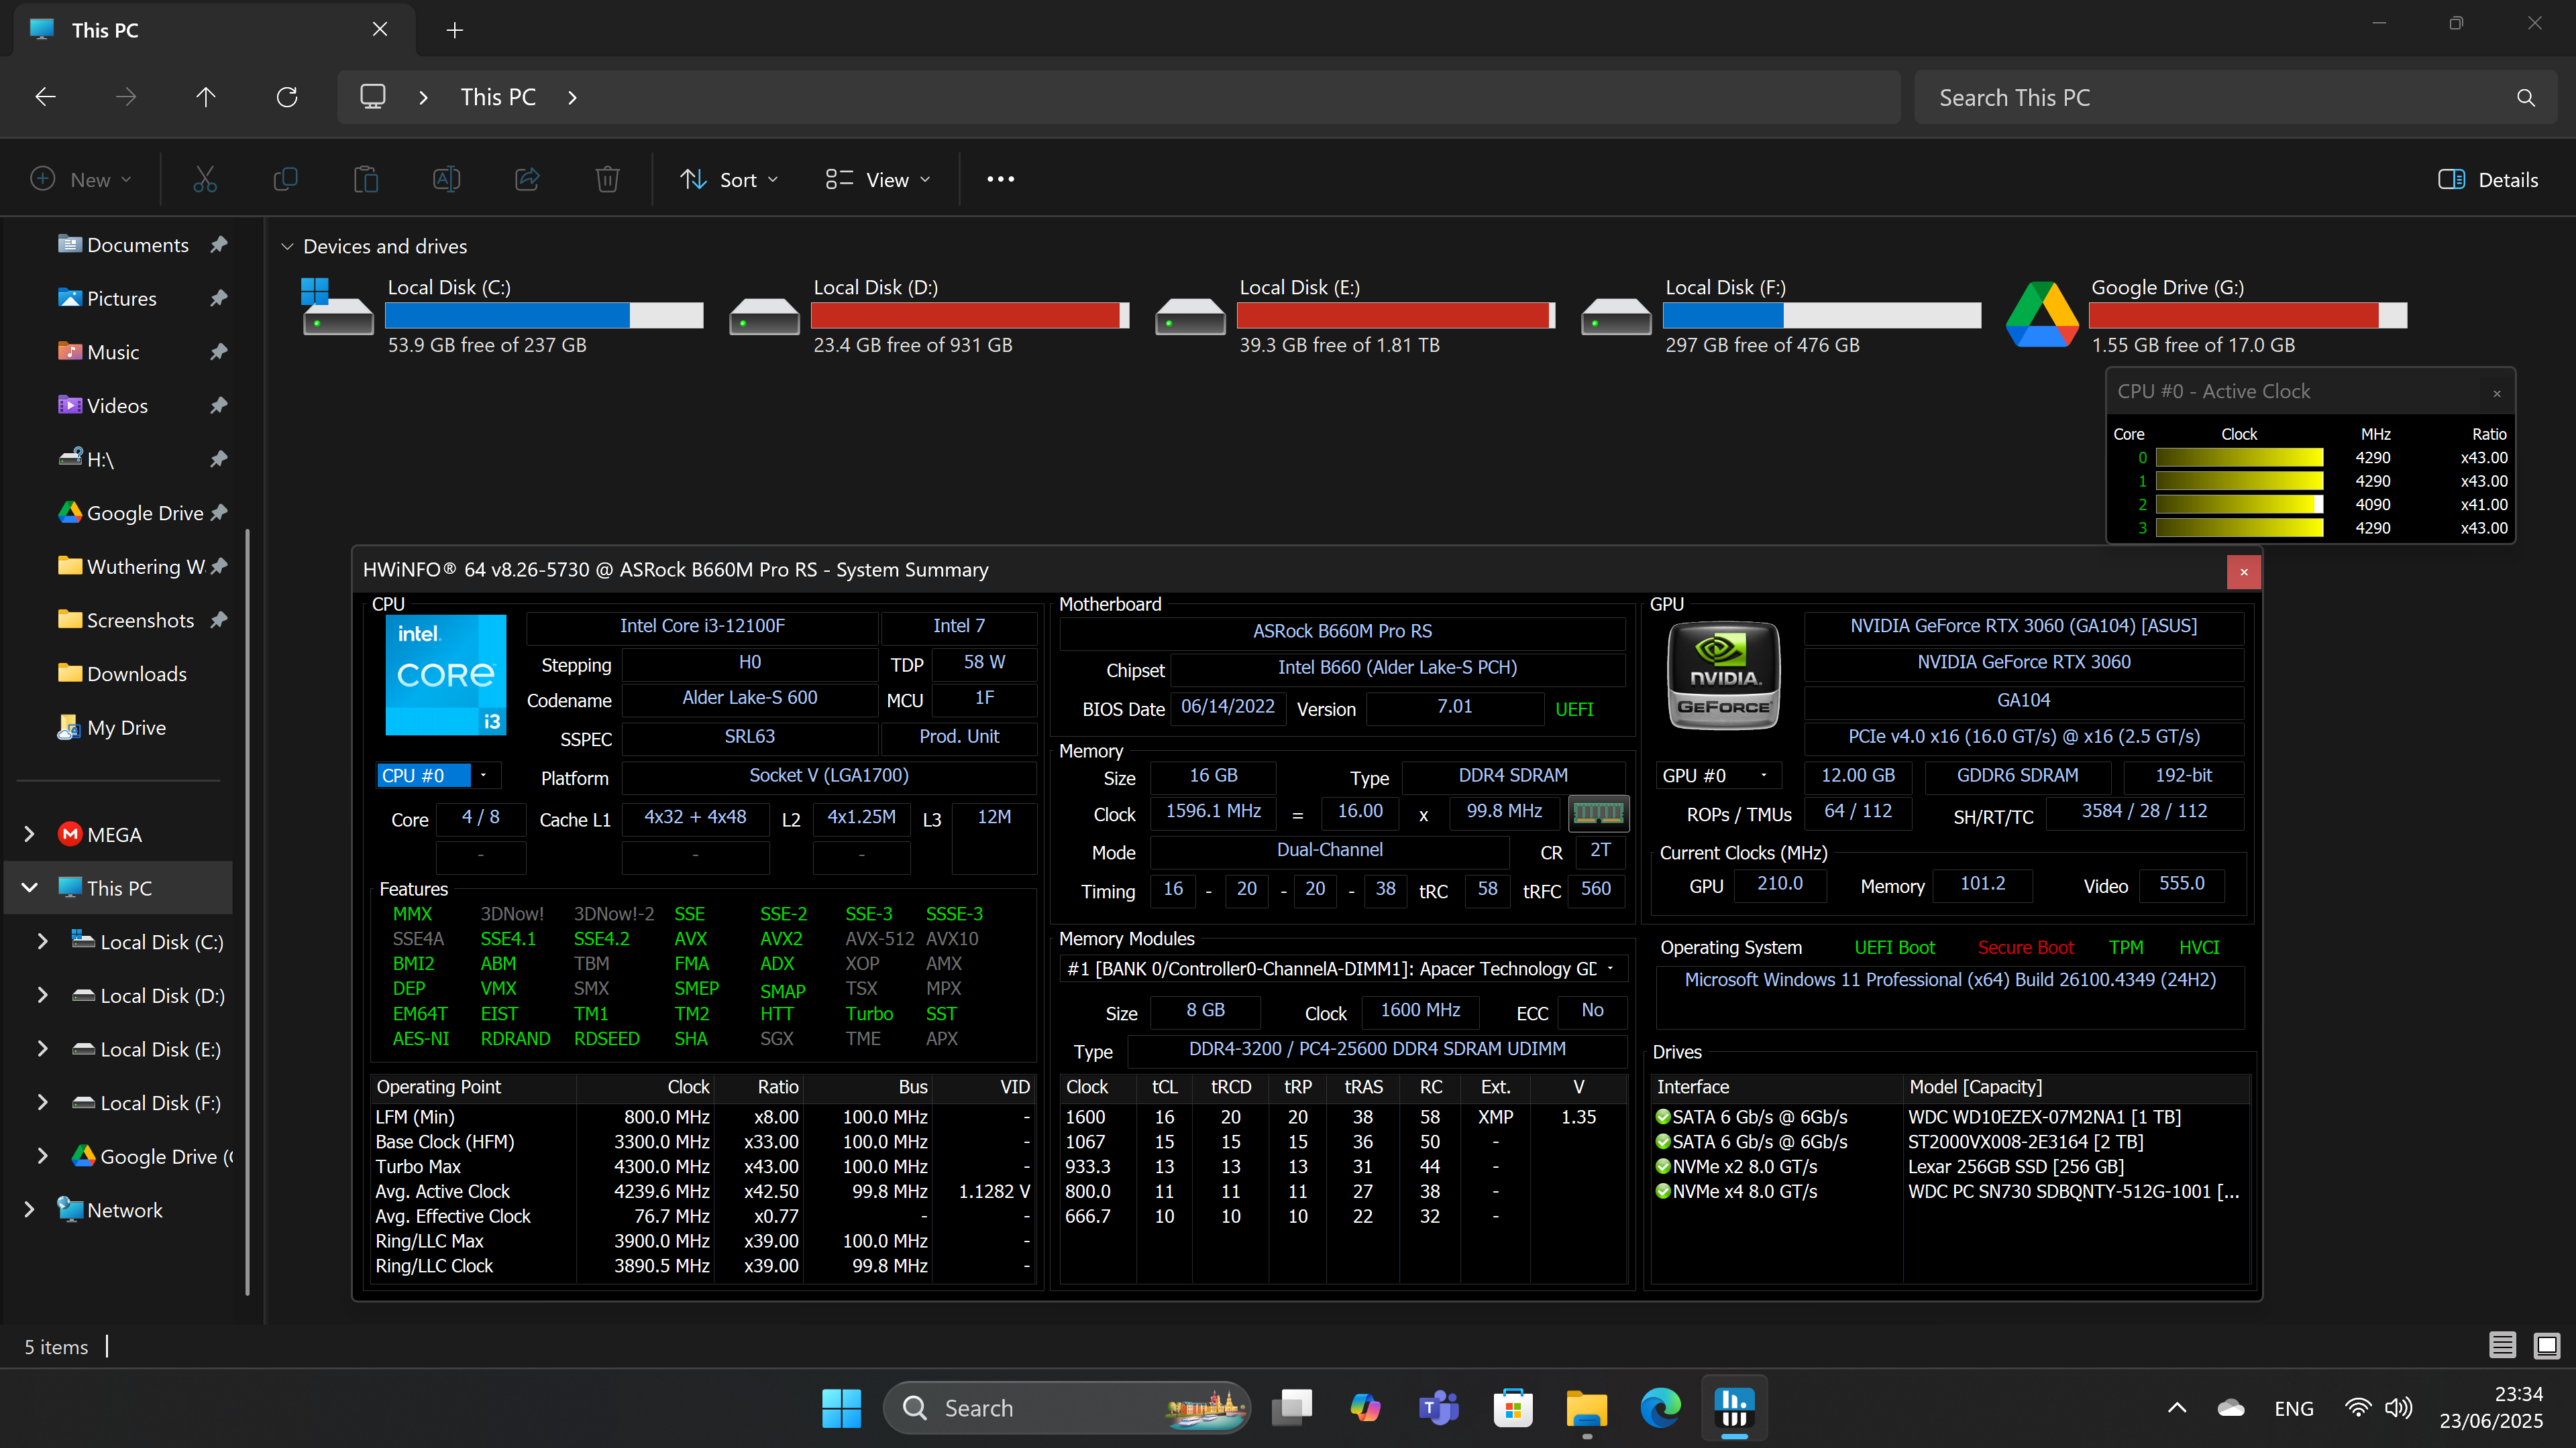Select Downloads in navigation pane
Viewport: 2576px width, 1448px height.
point(137,674)
